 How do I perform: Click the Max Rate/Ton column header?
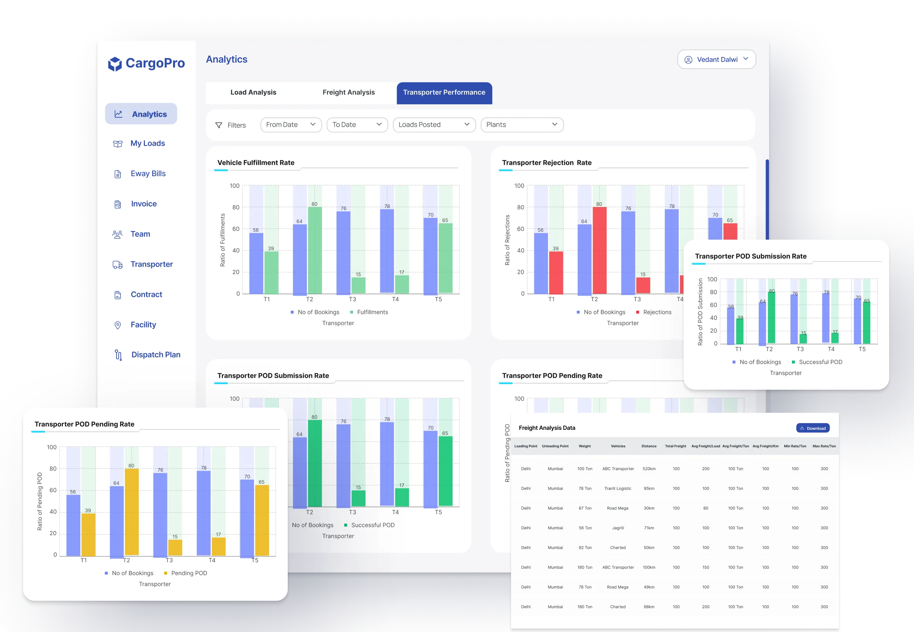(824, 446)
